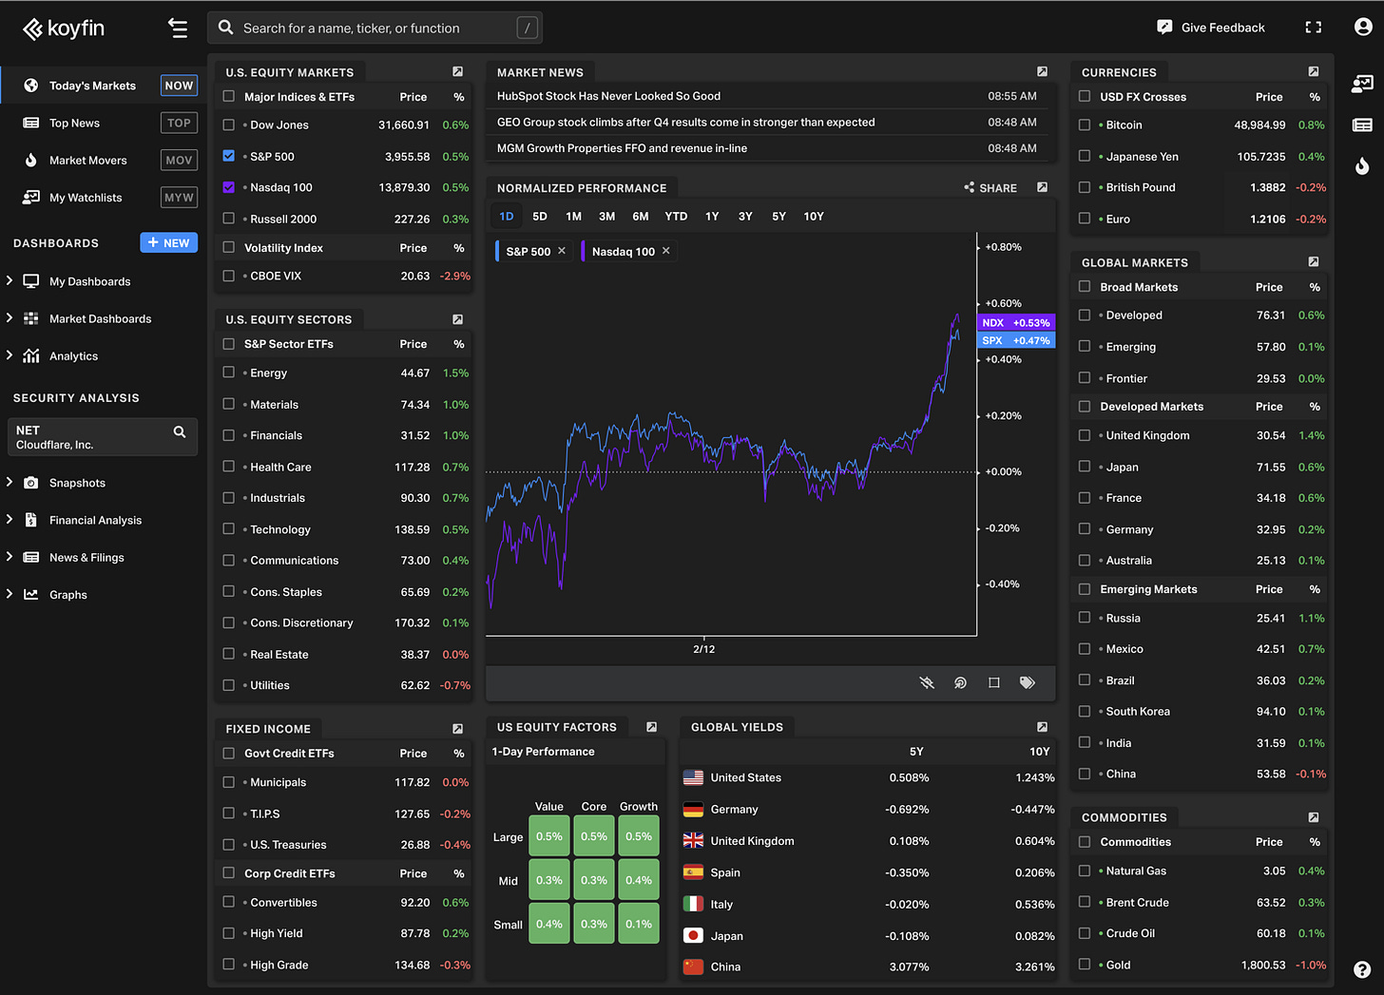Click the Koyfin logo
This screenshot has height=995, width=1384.
[x=64, y=29]
